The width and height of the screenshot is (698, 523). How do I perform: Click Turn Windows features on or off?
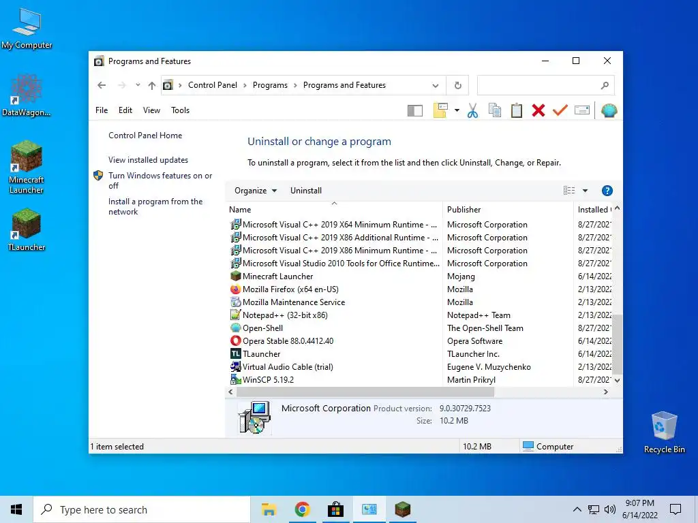tap(160, 180)
